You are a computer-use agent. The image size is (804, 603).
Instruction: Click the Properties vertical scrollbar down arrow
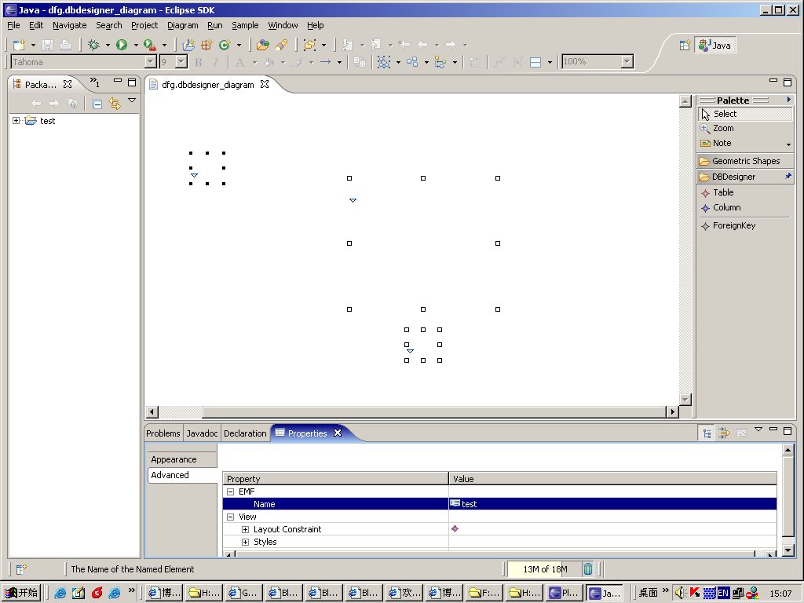pos(788,550)
